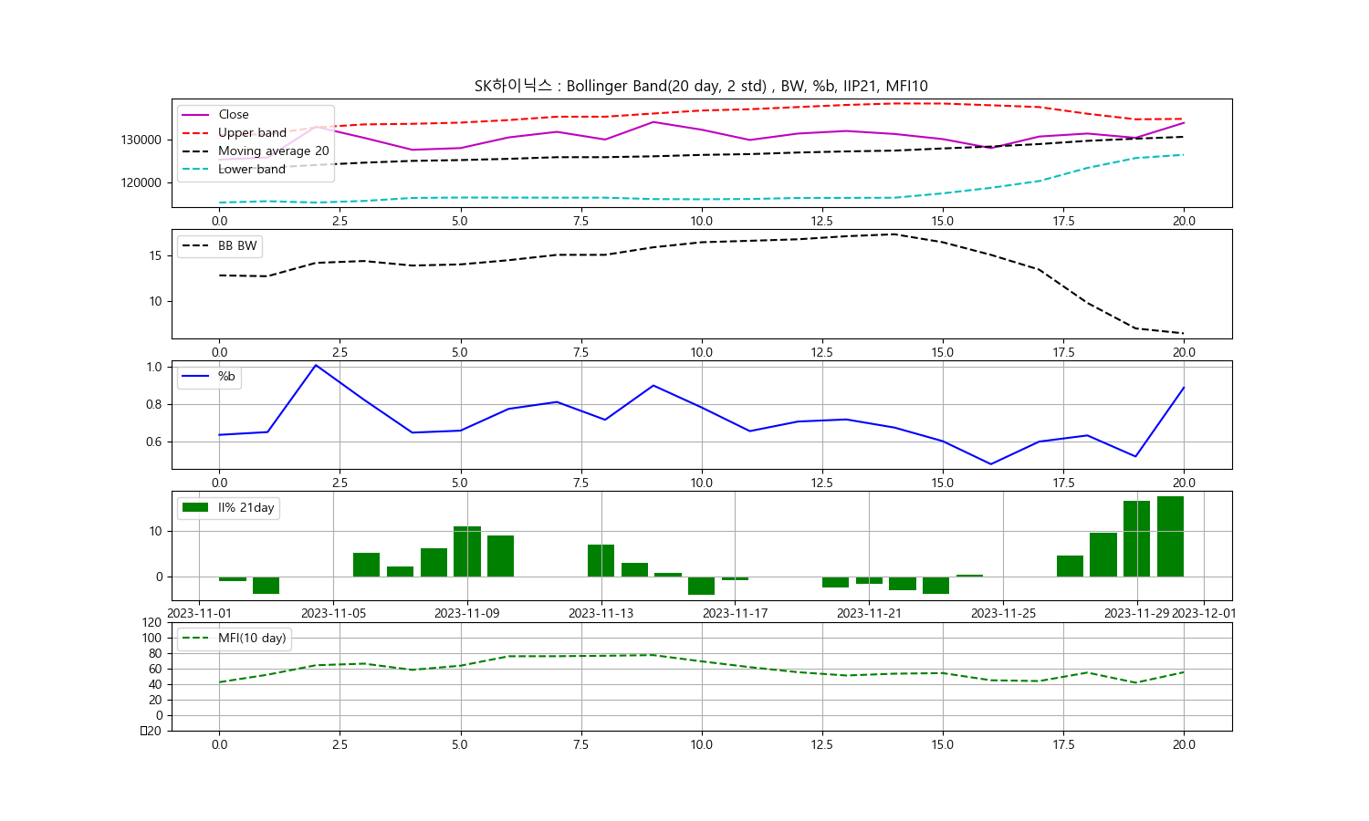
Task: Select the "MFI(10 day)" legend entry
Action: pyautogui.click(x=235, y=639)
